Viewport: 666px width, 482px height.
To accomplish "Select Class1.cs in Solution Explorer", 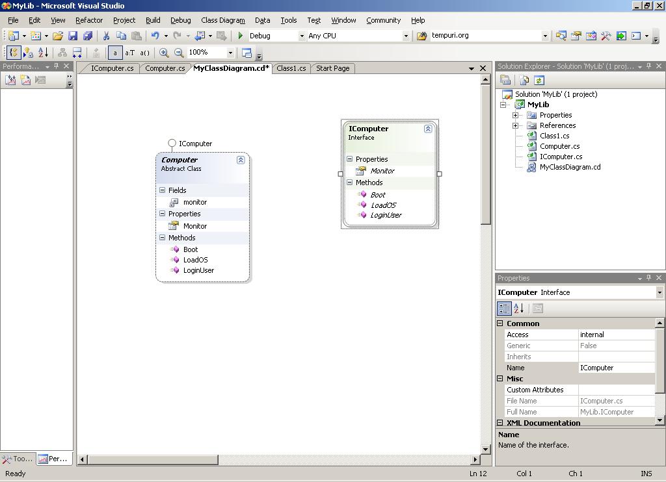I will (554, 136).
